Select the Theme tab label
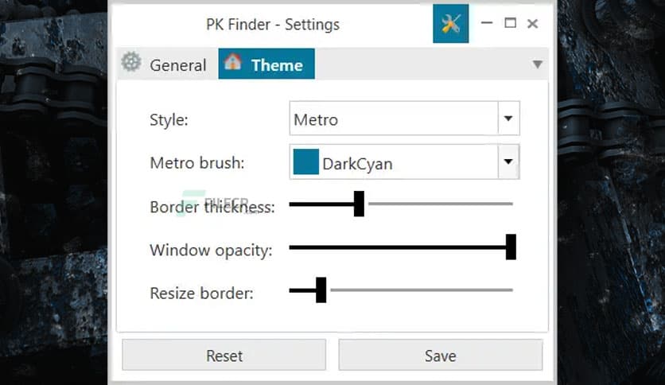Viewport: 665px width, 385px height. tap(277, 65)
